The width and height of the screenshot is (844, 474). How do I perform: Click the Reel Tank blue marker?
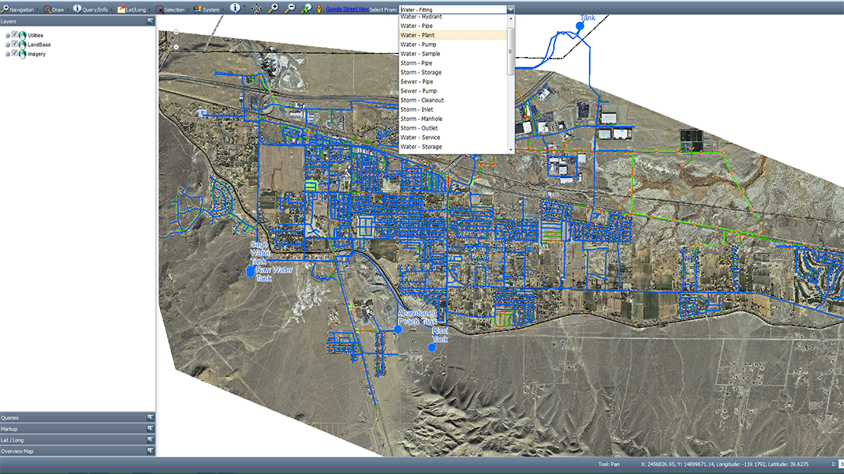[431, 347]
